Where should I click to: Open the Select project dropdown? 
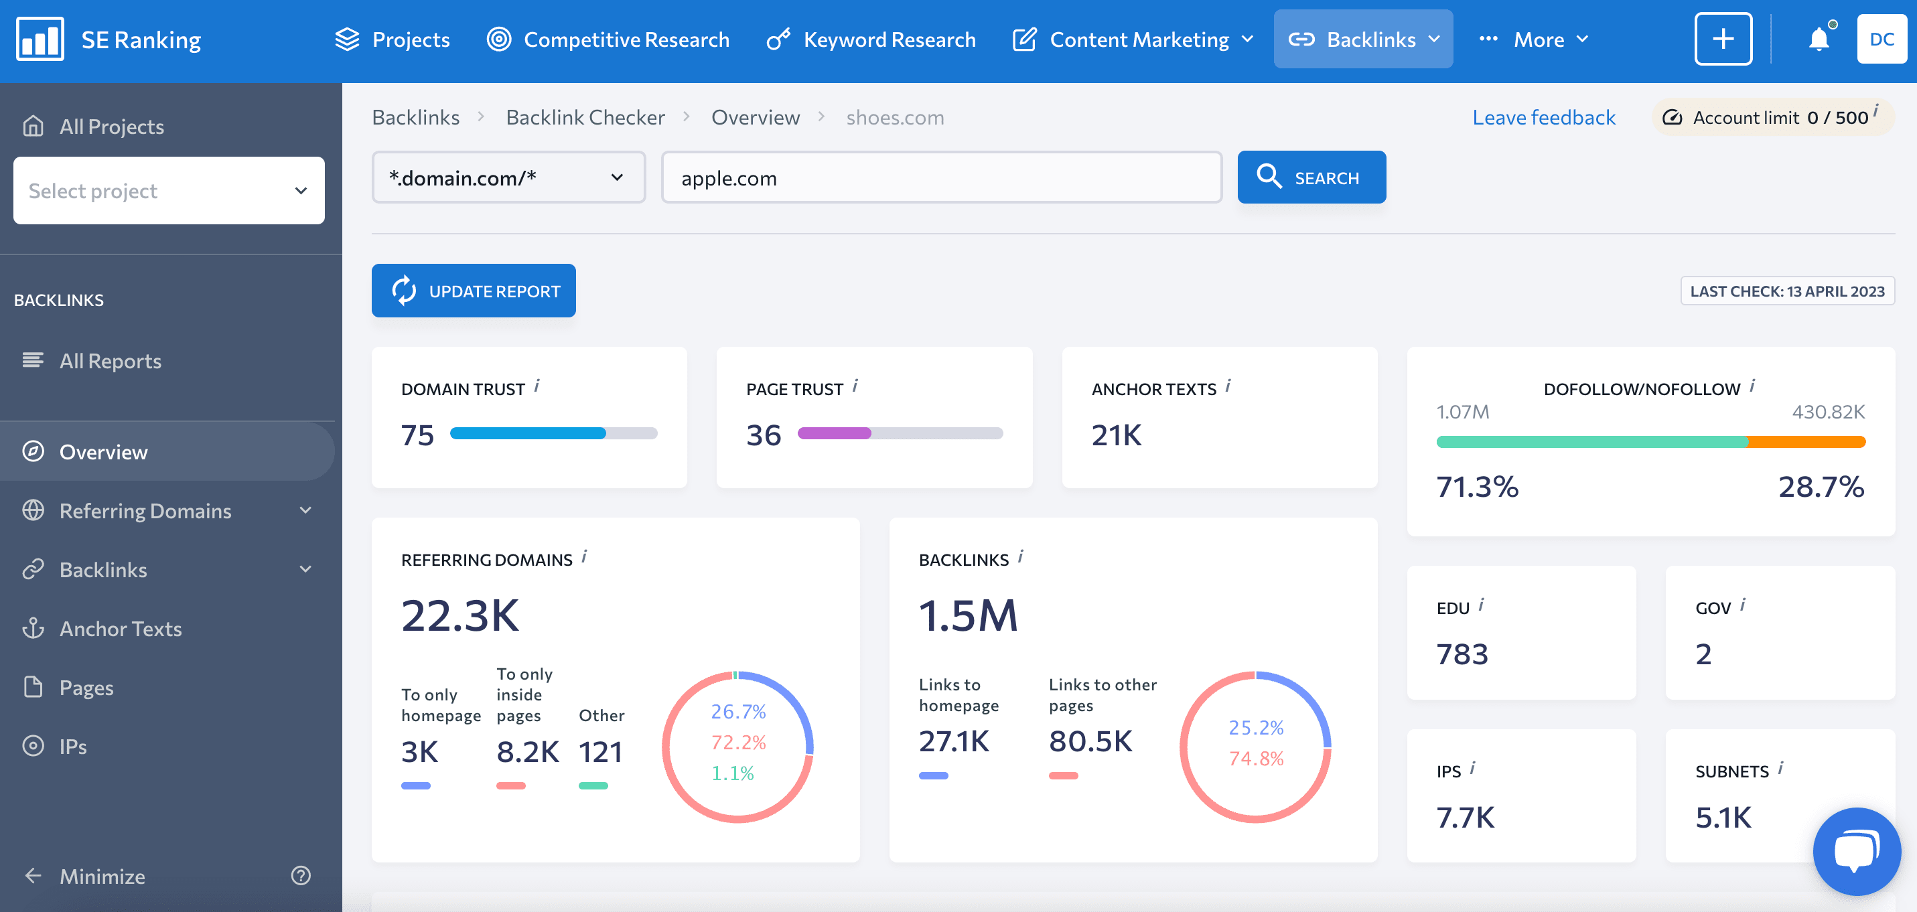pyautogui.click(x=169, y=190)
